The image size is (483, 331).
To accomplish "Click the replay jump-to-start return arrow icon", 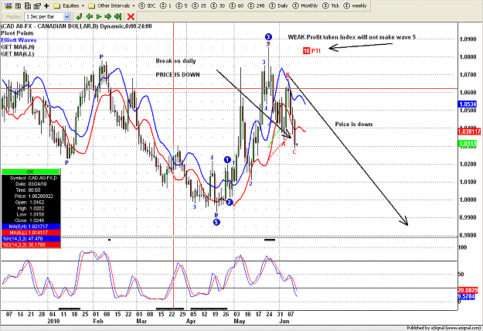I will pos(79,17).
